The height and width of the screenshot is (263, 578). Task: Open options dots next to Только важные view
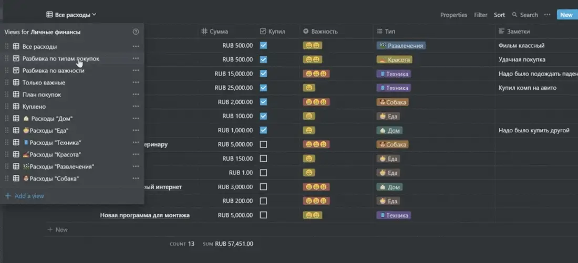(136, 82)
